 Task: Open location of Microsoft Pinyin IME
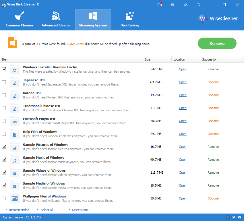click(183, 121)
